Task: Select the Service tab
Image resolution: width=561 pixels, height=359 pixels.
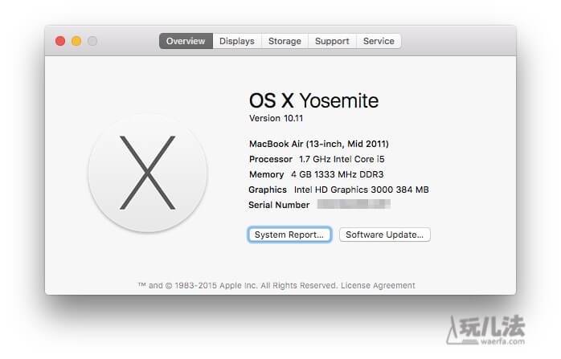Action: [x=379, y=41]
